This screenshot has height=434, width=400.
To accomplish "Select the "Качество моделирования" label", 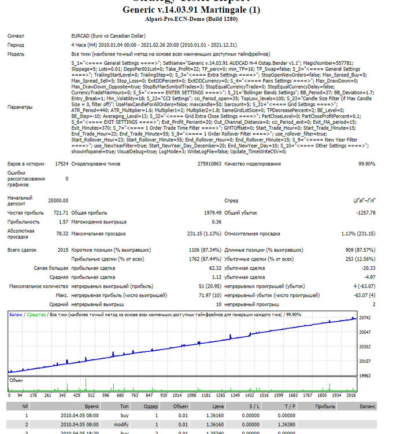I will [253, 164].
